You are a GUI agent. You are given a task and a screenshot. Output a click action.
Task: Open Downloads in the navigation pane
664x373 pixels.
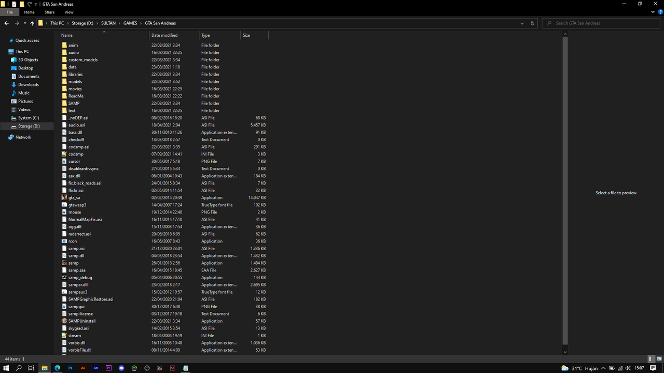click(29, 84)
